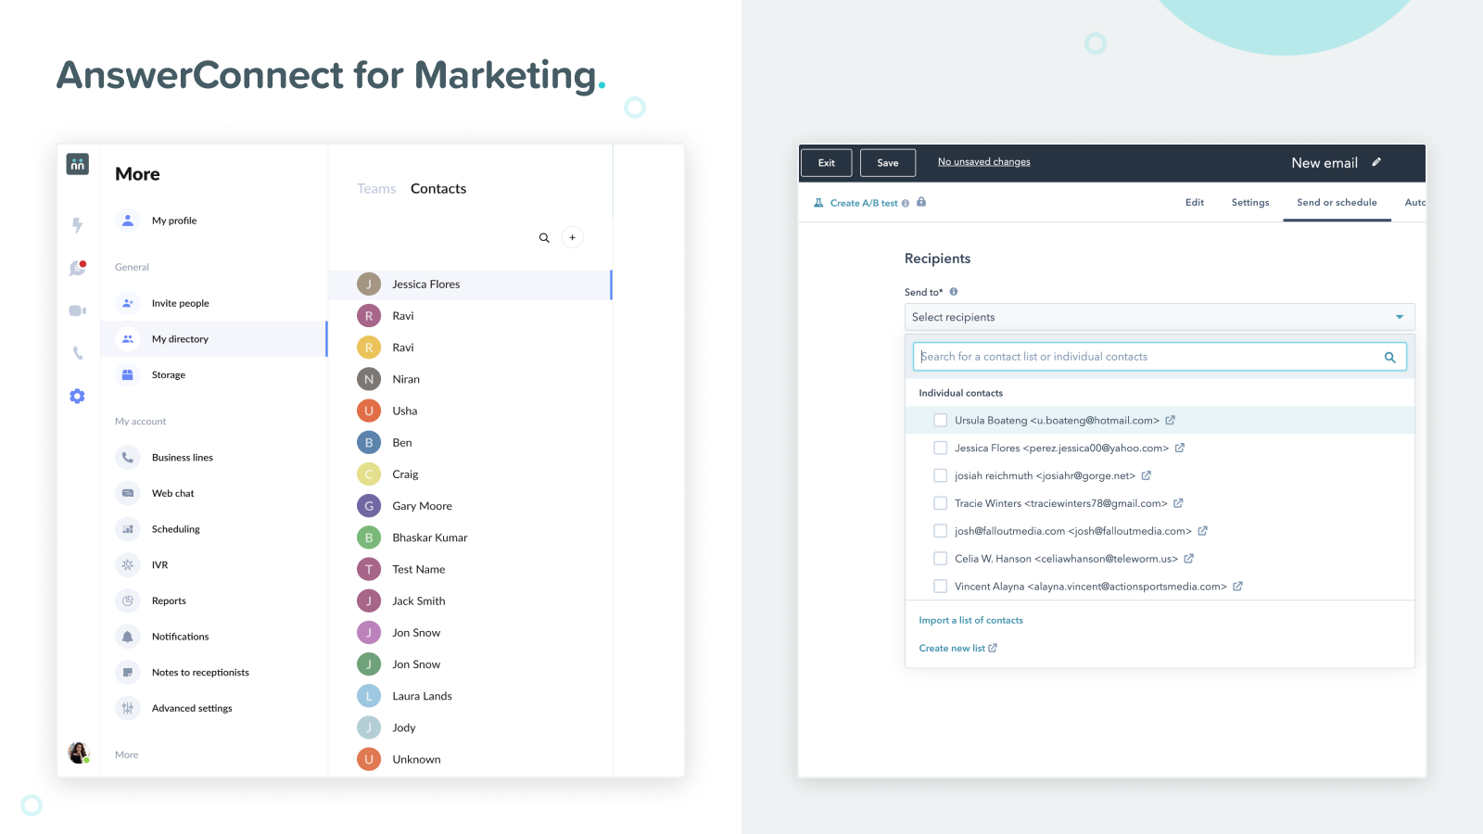Select the checkbox for Jessica Flores recipient
Screen dimensions: 1483x834
pos(940,448)
